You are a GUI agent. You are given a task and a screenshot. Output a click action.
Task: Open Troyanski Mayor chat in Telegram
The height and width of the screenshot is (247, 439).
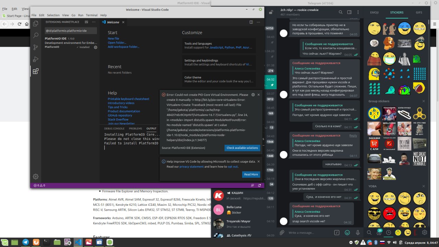244,224
